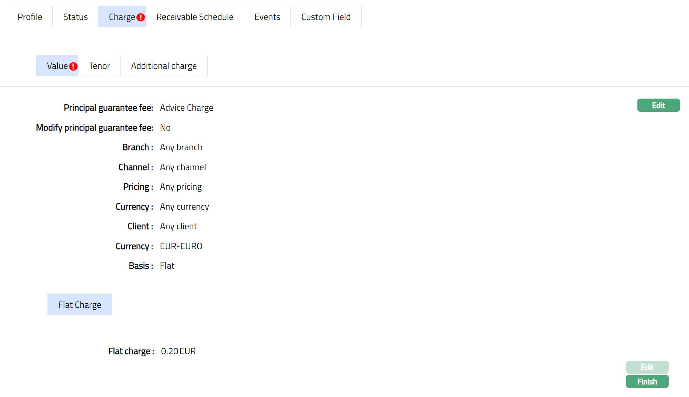Click the EUR-EURO currency value
Image resolution: width=689 pixels, height=397 pixels.
pos(181,246)
